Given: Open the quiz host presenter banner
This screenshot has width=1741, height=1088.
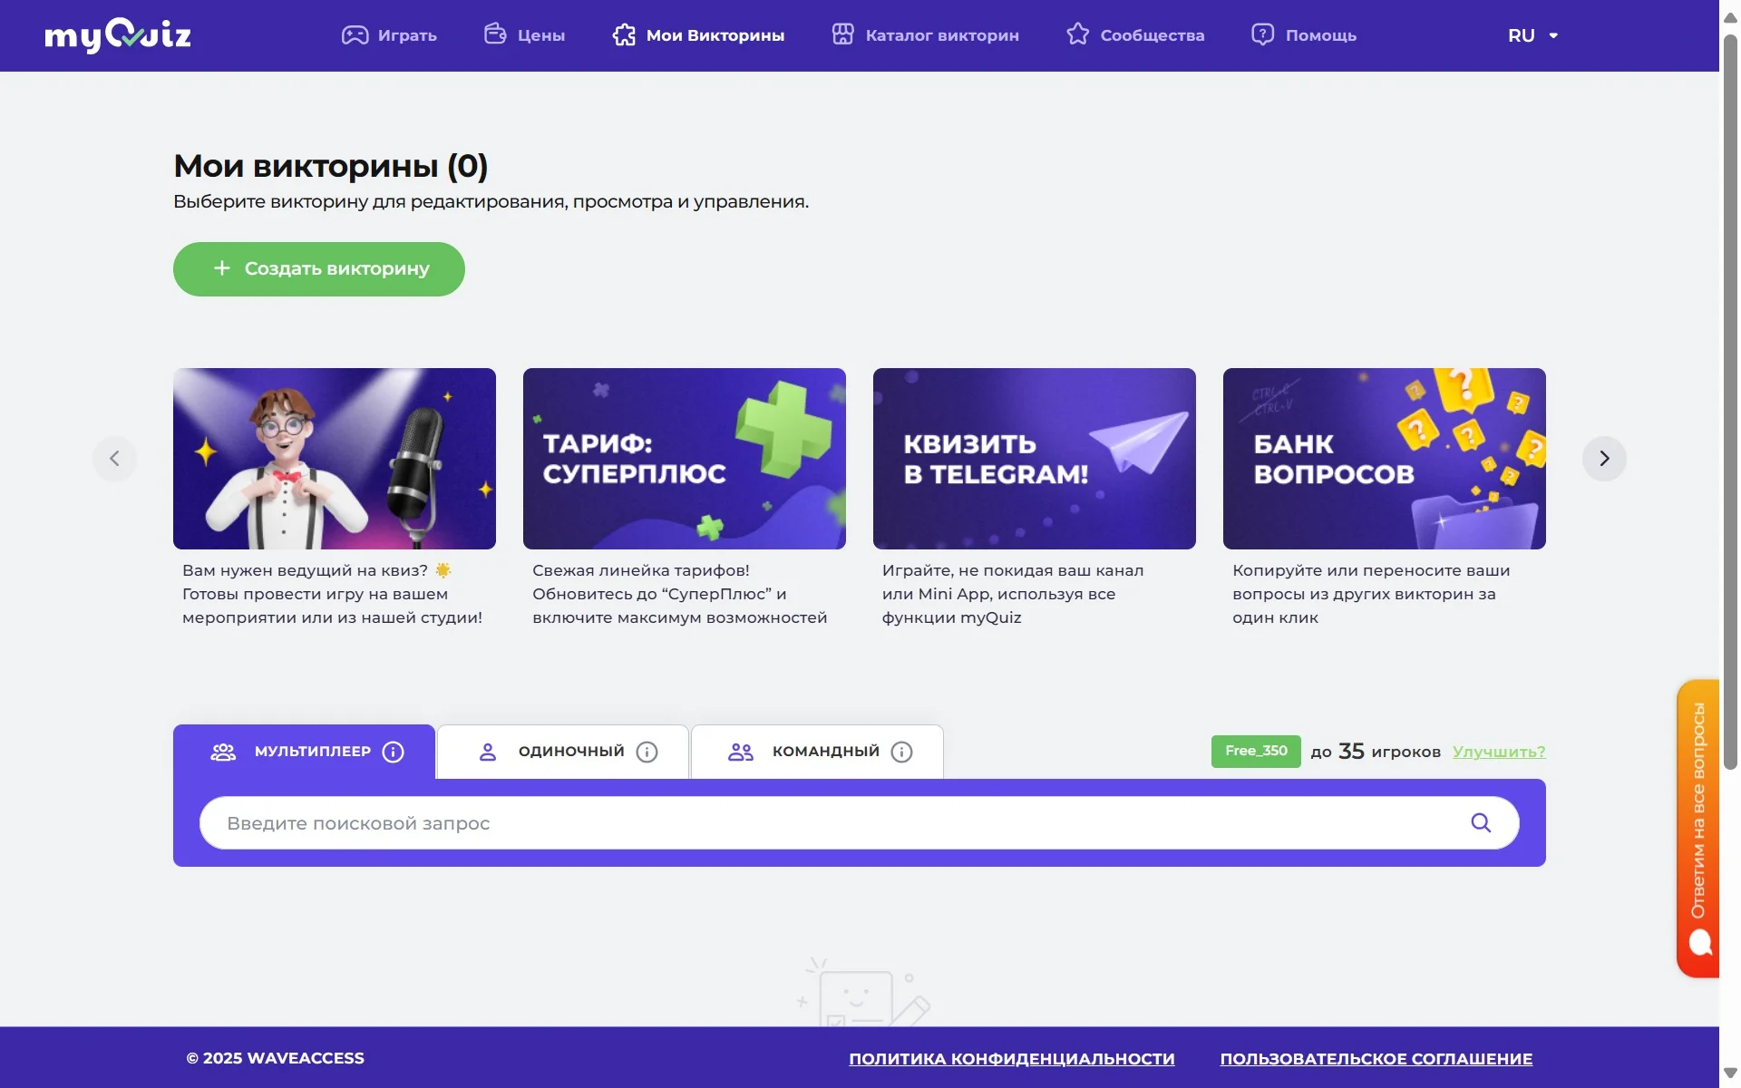Looking at the screenshot, I should point(335,459).
